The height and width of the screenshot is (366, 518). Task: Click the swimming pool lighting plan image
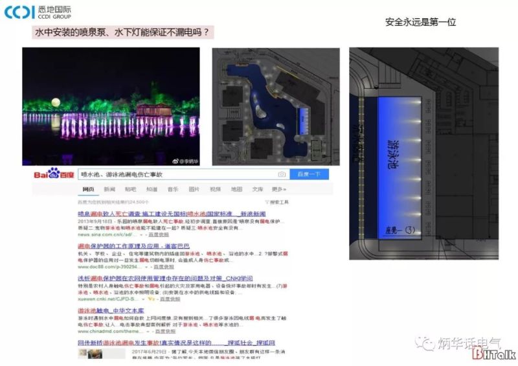pyautogui.click(x=424, y=154)
